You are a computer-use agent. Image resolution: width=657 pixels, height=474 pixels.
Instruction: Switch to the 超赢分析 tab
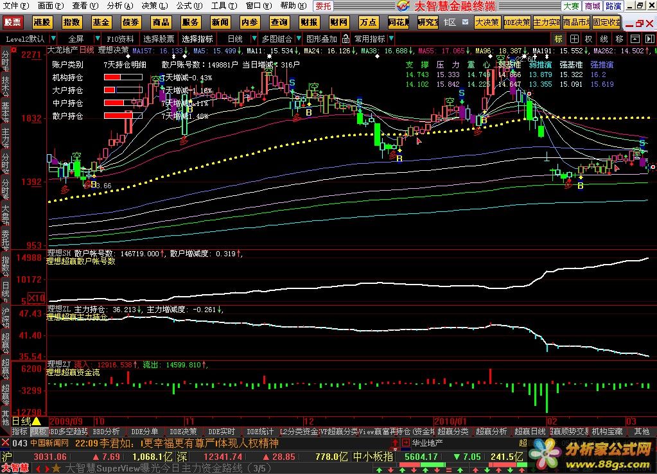click(491, 431)
